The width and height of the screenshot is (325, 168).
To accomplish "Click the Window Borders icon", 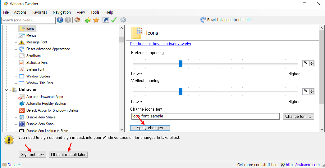I will 21,76.
